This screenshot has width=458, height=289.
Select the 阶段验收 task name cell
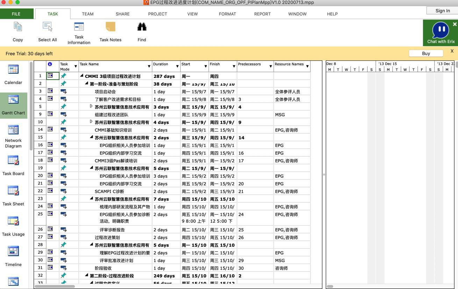point(115,268)
